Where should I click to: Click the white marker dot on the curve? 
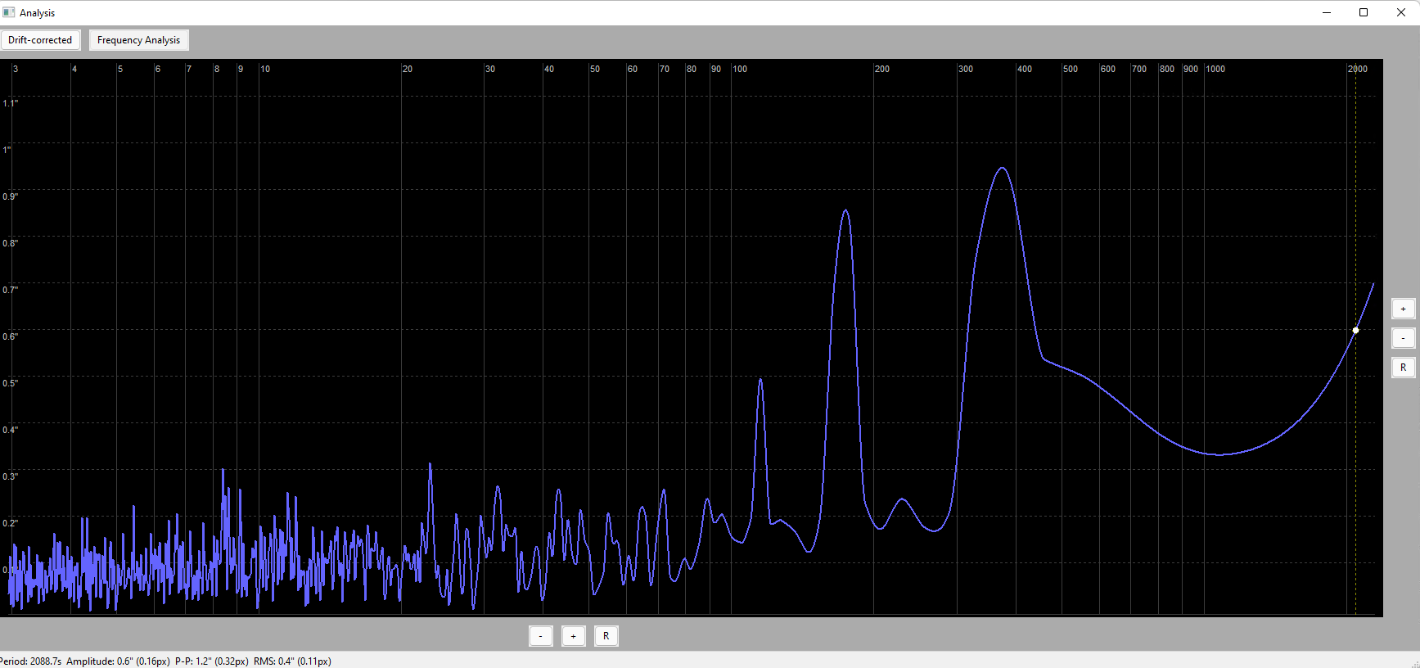pyautogui.click(x=1355, y=331)
